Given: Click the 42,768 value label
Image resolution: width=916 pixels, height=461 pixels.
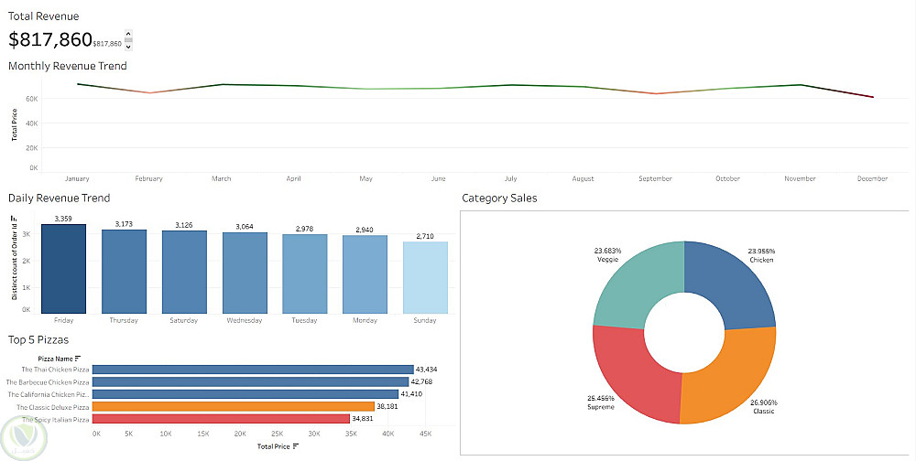Looking at the screenshot, I should click(x=421, y=381).
